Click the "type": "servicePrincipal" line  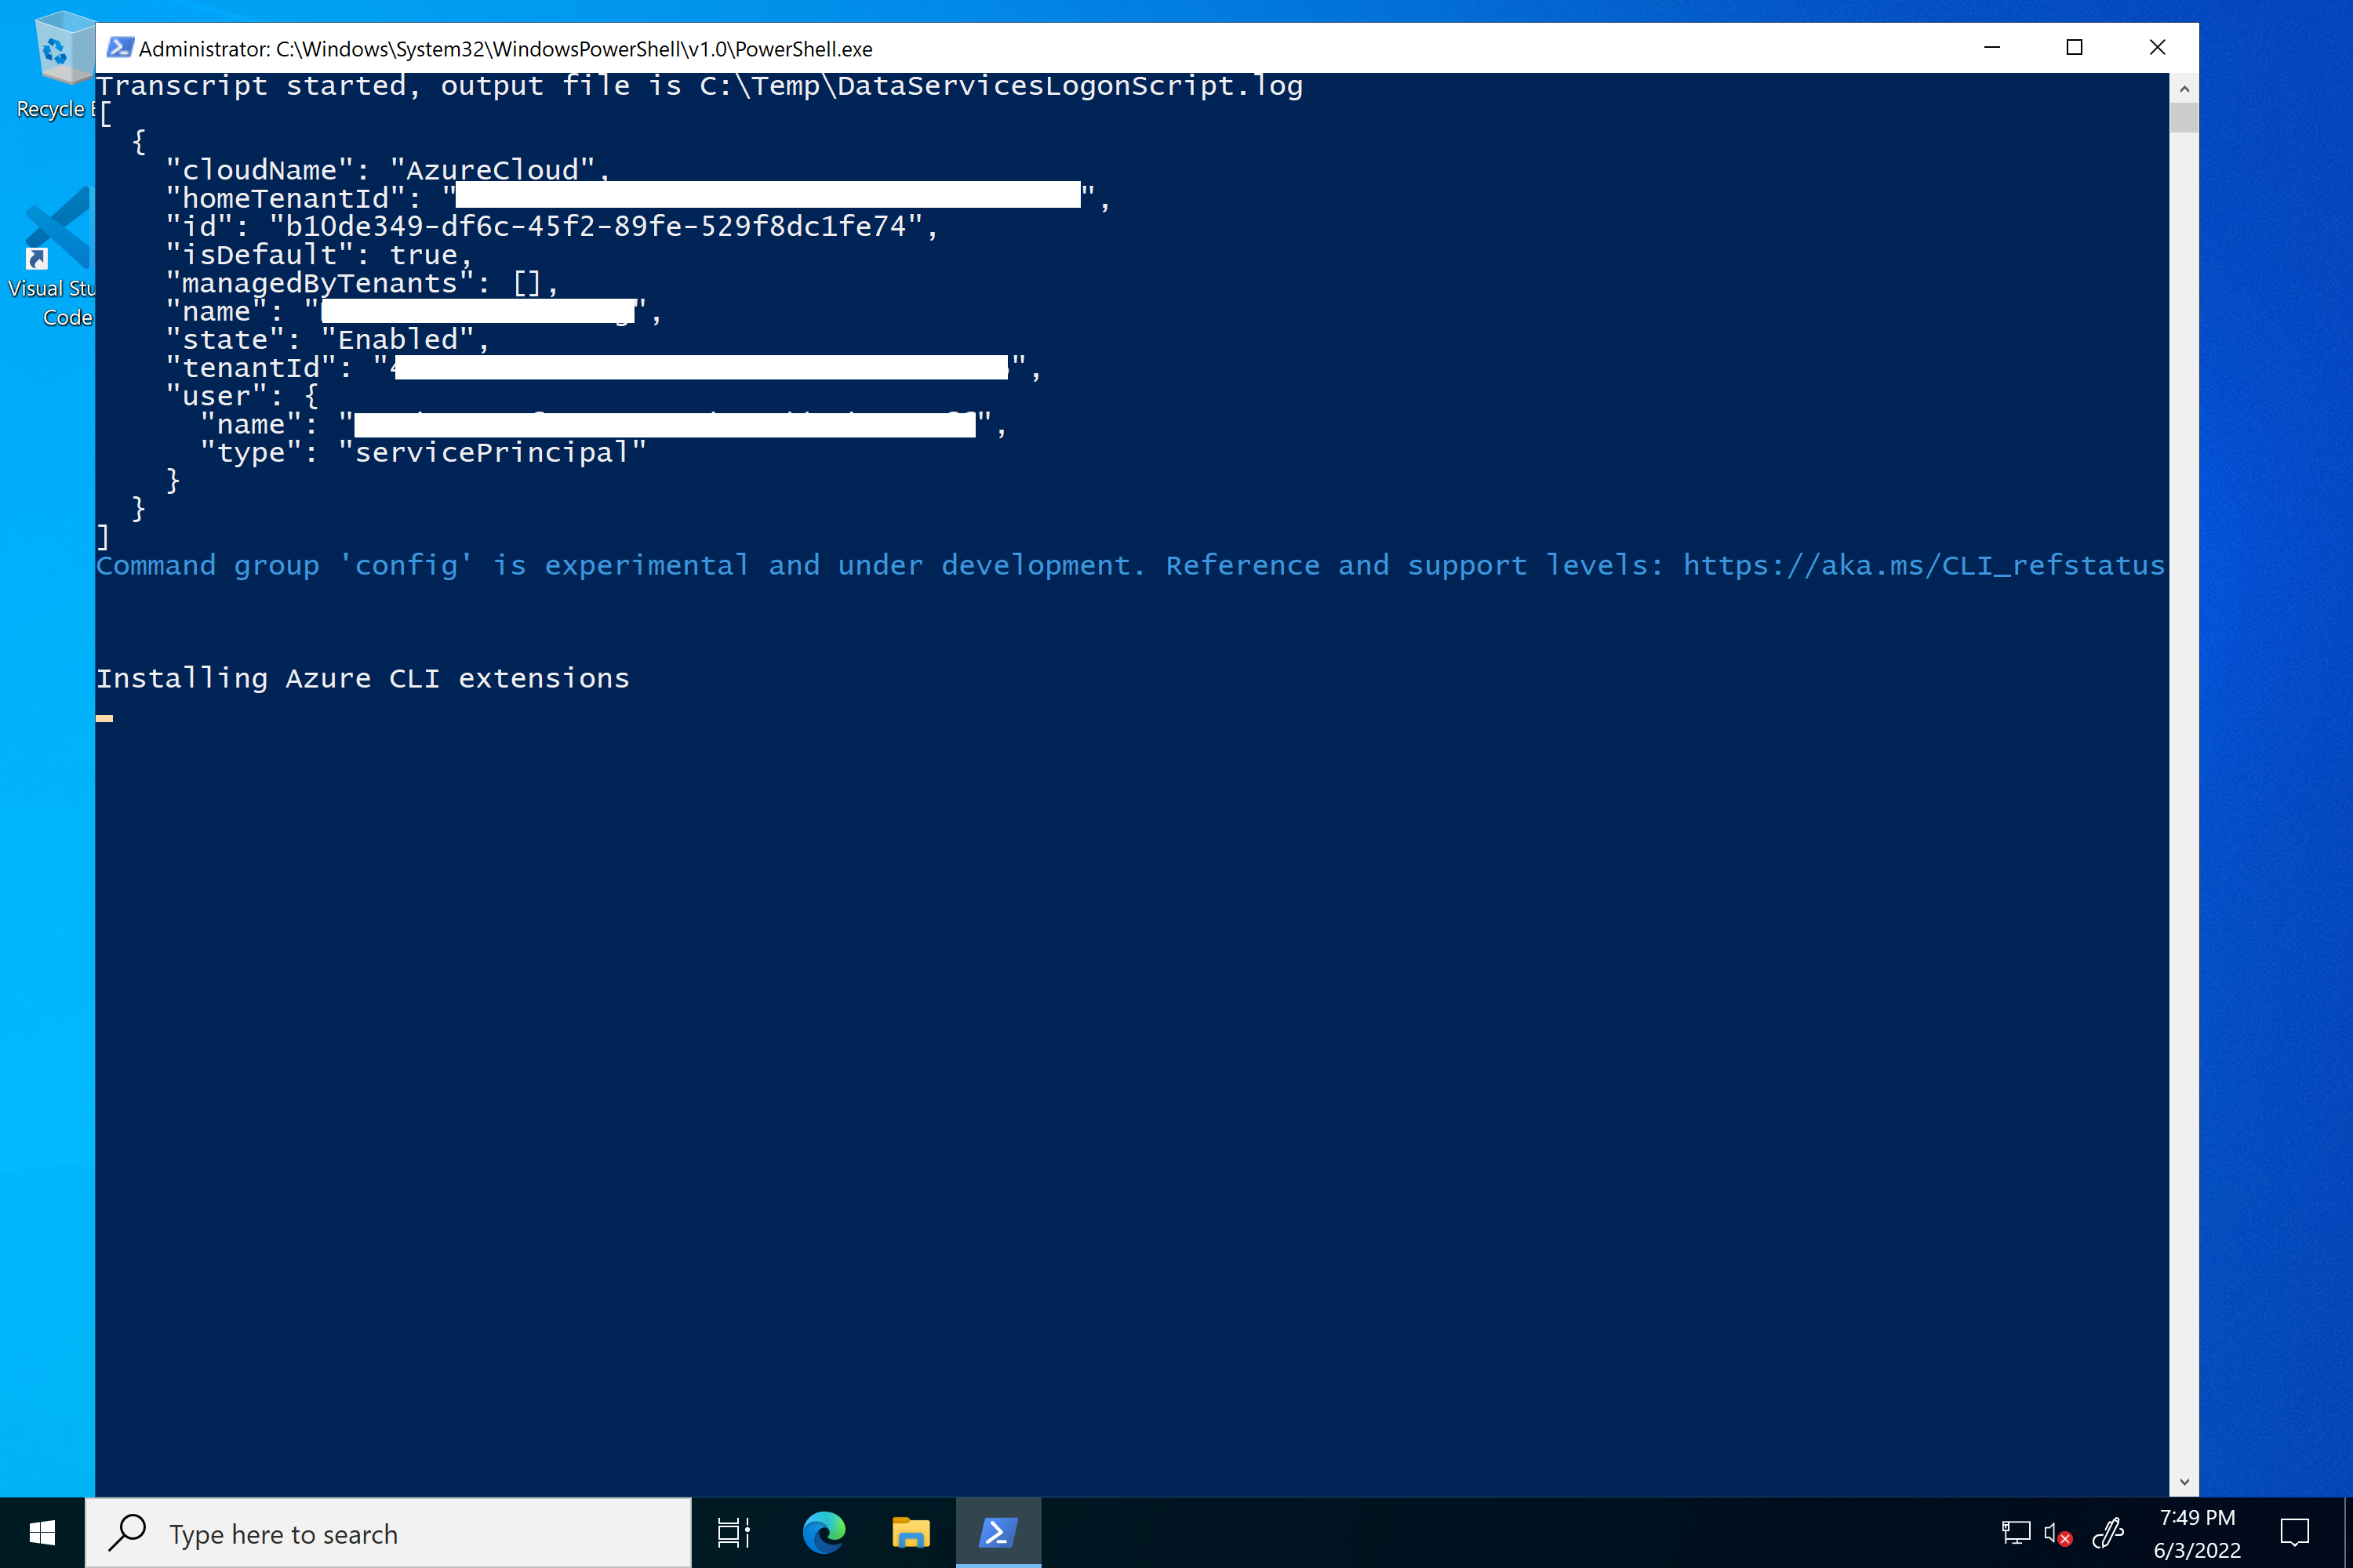pos(424,453)
